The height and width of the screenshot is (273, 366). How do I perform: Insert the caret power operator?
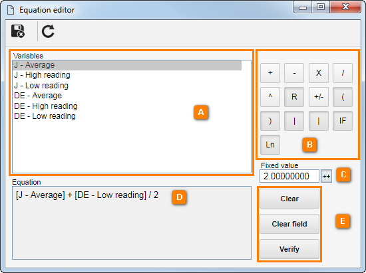coord(270,97)
